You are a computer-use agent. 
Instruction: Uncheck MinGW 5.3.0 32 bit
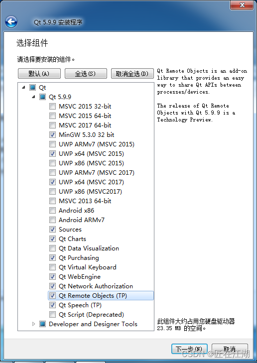click(x=53, y=135)
